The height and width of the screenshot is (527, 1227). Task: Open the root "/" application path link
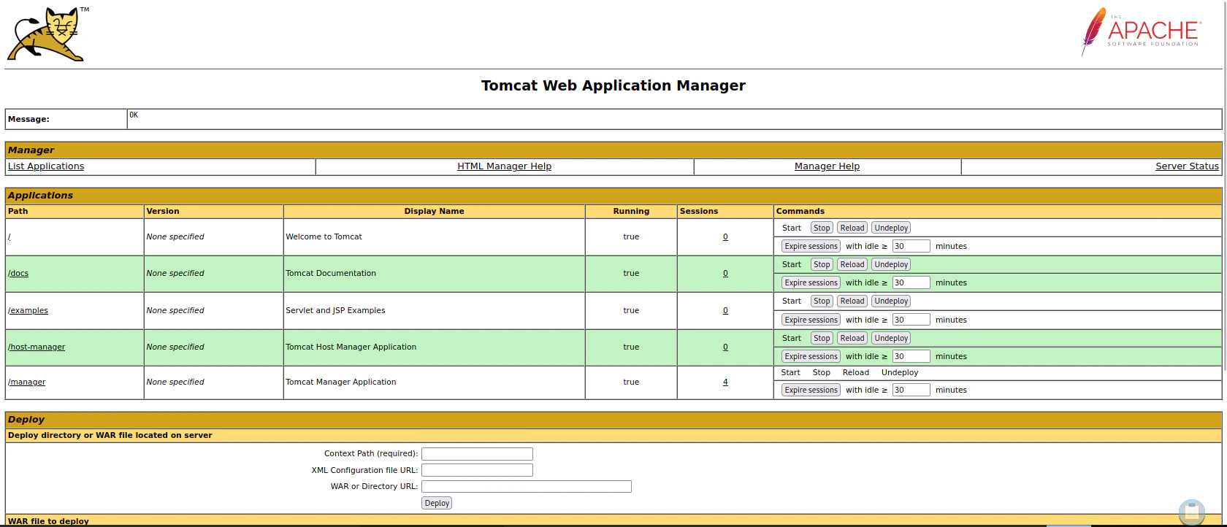click(9, 237)
